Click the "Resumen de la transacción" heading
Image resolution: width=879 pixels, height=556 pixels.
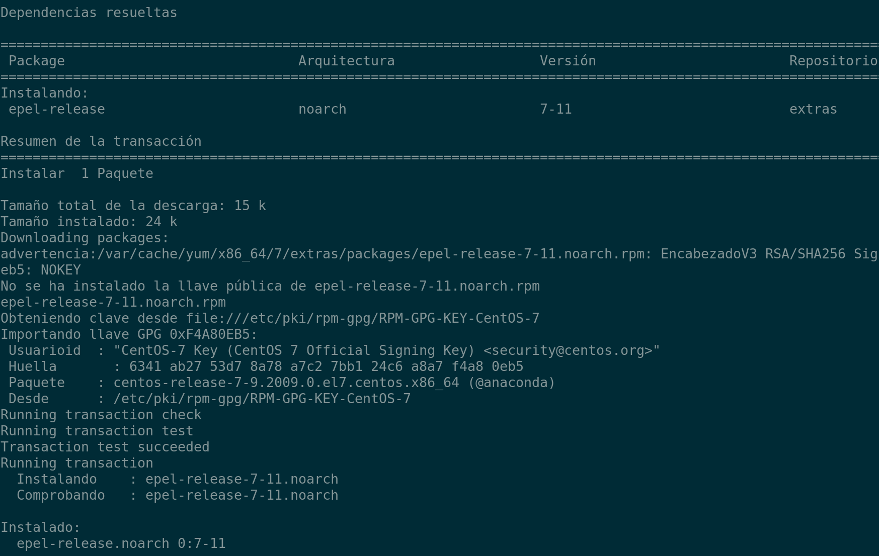(101, 141)
